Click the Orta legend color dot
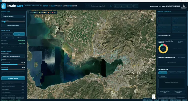Viewport: 188px width, 101px height. point(44,13)
